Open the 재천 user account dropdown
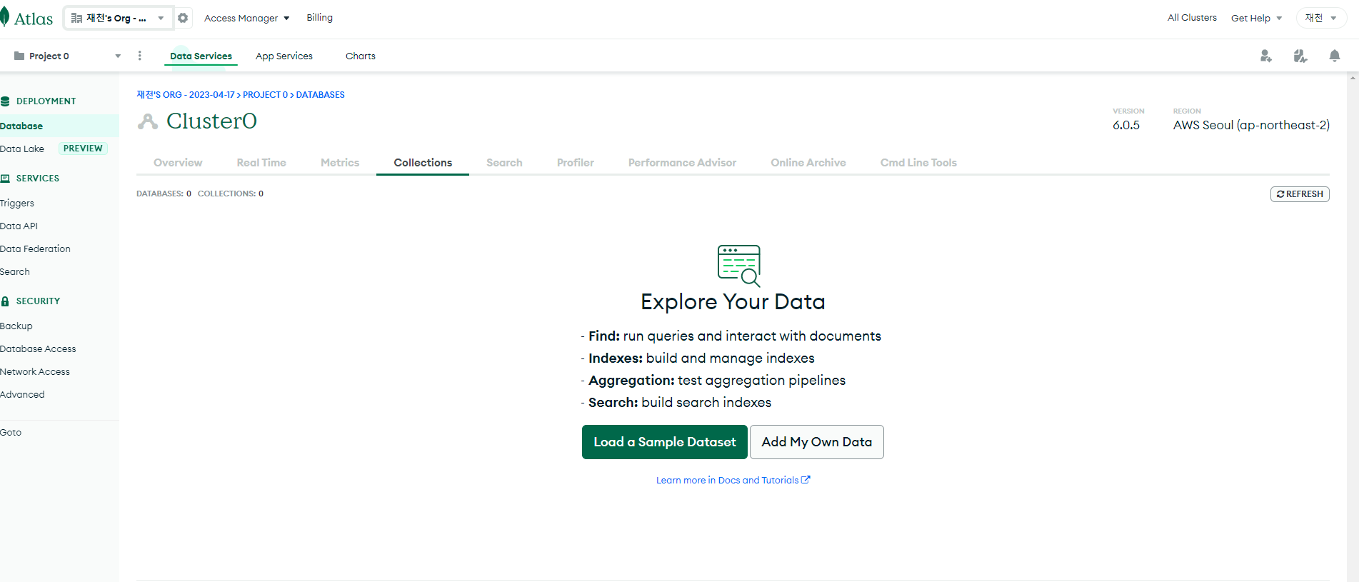This screenshot has width=1359, height=582. click(1320, 18)
